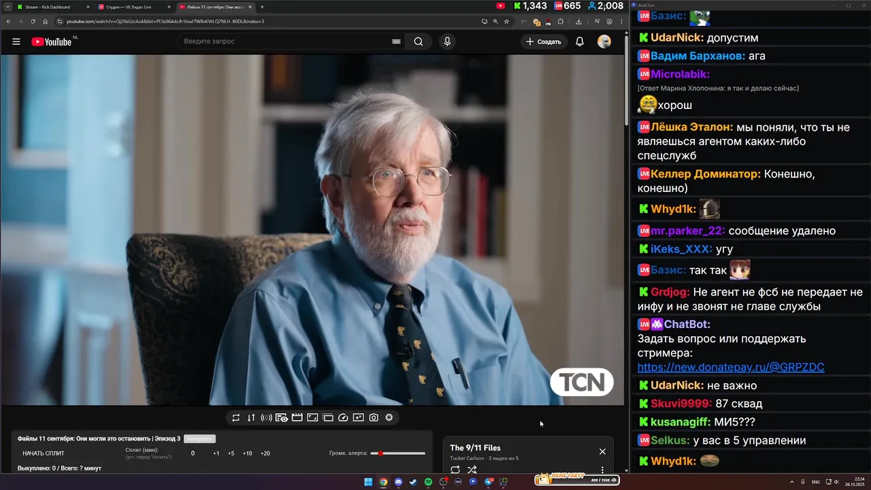Click the Лёшка Эталон username in chat

click(691, 127)
